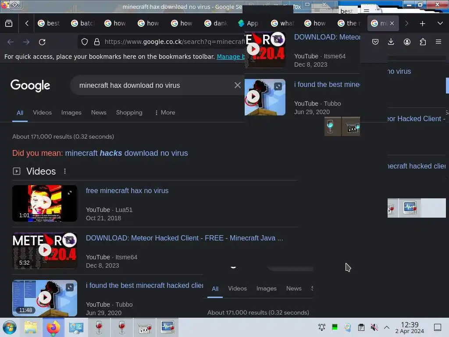Image resolution: width=449 pixels, height=337 pixels.
Task: Click the Google logo
Action: 30,86
